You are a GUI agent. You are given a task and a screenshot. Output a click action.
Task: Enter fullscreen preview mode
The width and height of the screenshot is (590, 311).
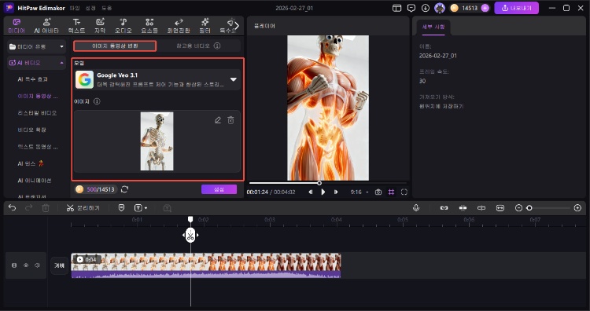(404, 192)
